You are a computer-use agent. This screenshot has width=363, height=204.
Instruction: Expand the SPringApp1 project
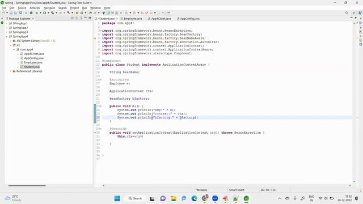[7, 23]
